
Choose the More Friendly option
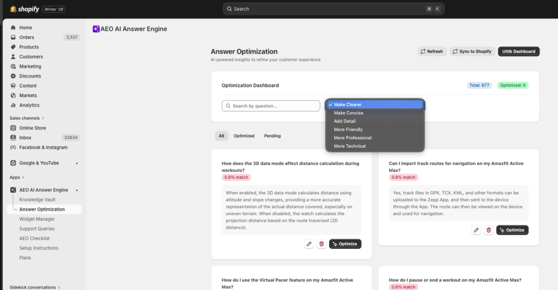click(375, 129)
